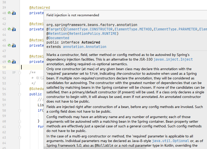Click the closing-brace fold marker on line 60
This screenshot has width=207, height=149.
point(20,121)
